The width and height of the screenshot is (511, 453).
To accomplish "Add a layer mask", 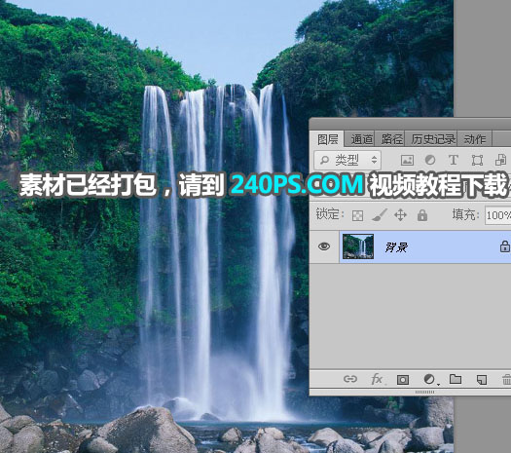I will point(403,380).
